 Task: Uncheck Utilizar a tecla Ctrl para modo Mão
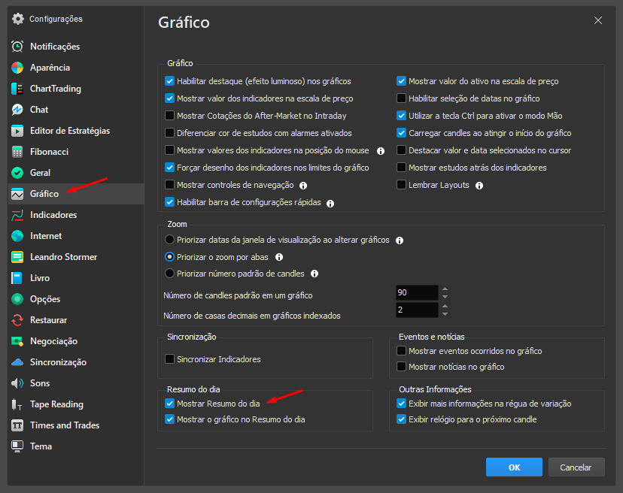tap(401, 116)
